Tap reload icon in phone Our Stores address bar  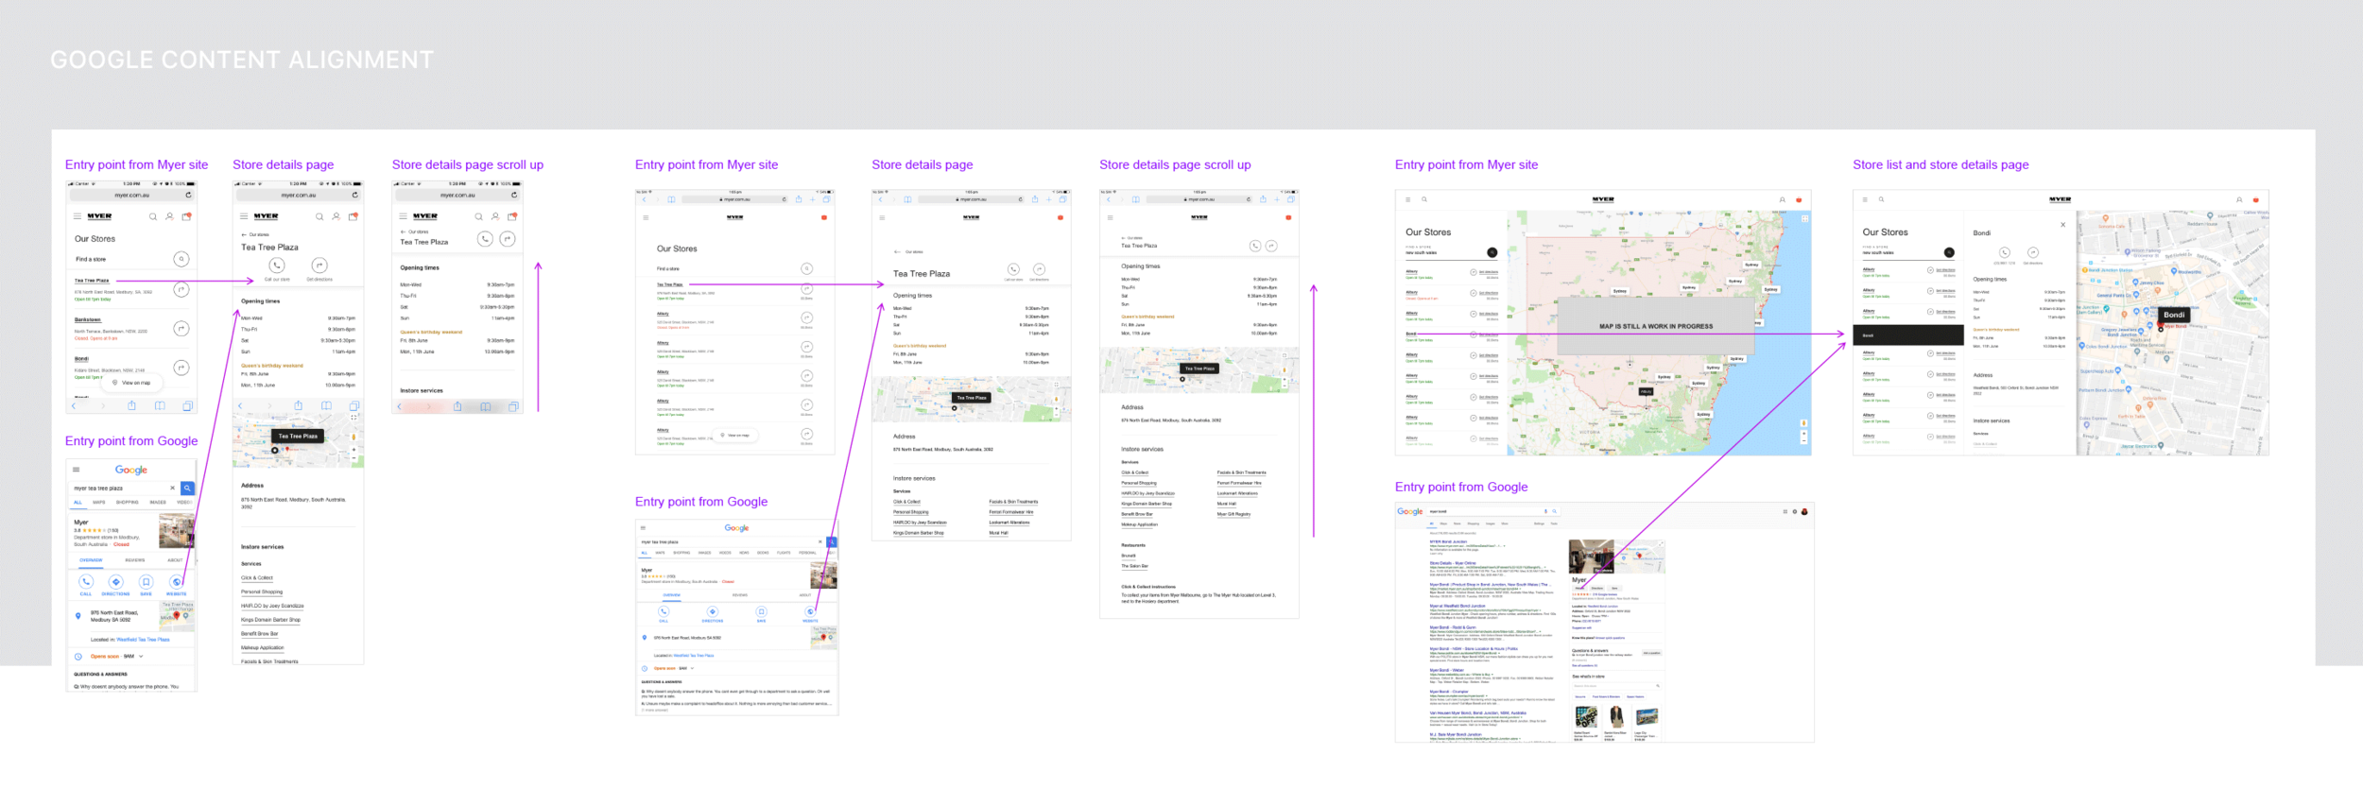tap(188, 195)
